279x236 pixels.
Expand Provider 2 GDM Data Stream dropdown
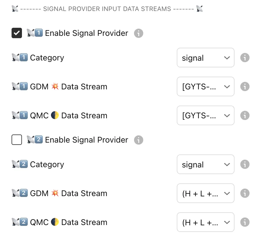[205, 193]
